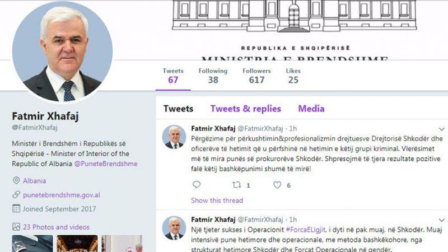Like the first tweet with heart icon

277,185
